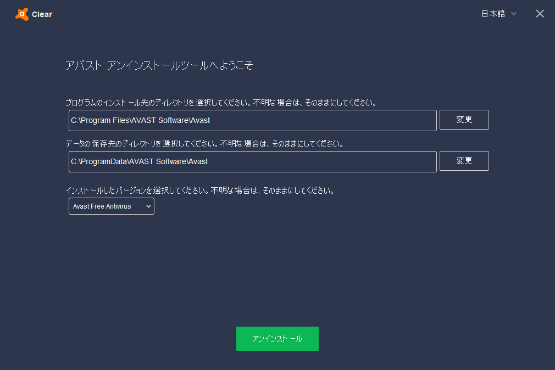Viewport: 555px width, 370px height.
Task: Open the Avast Free Antivirus version dropdown
Action: tap(107, 206)
